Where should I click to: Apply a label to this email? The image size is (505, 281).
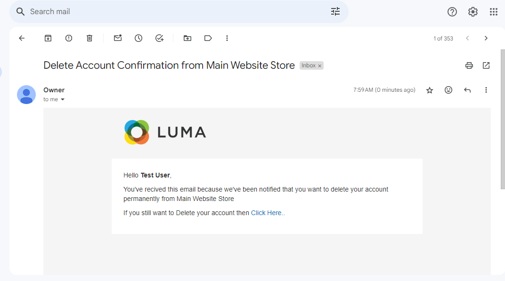[x=208, y=38]
